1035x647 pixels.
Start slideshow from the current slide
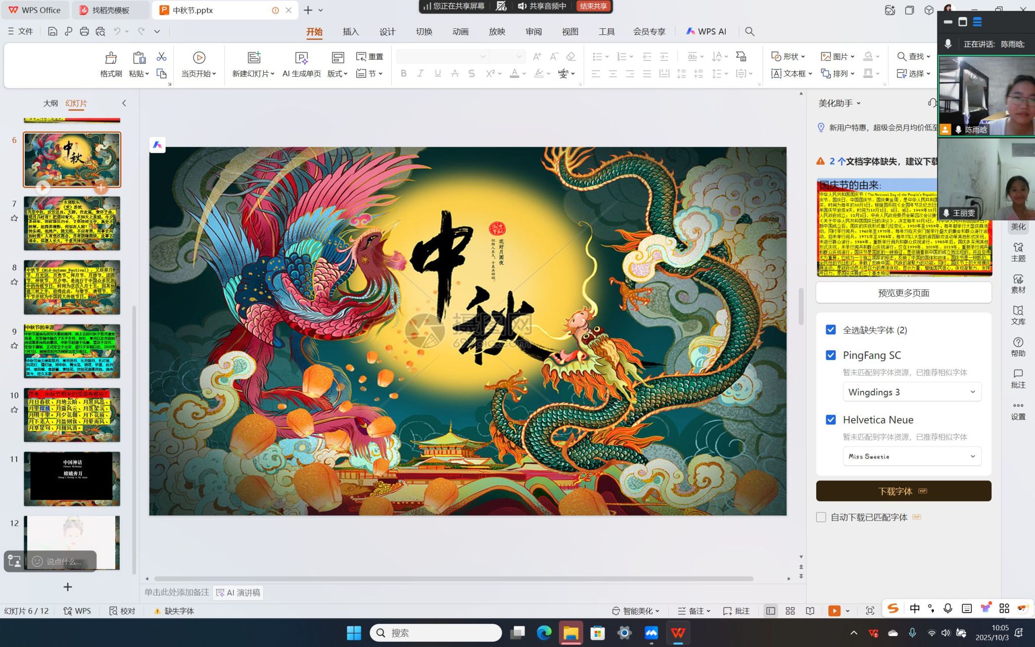(x=199, y=58)
